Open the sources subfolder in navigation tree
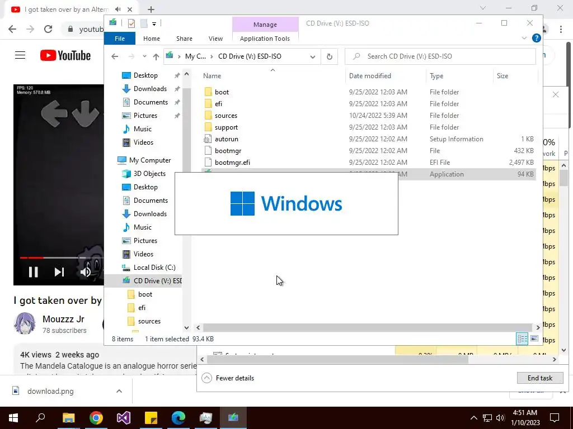This screenshot has height=429, width=573. click(149, 321)
